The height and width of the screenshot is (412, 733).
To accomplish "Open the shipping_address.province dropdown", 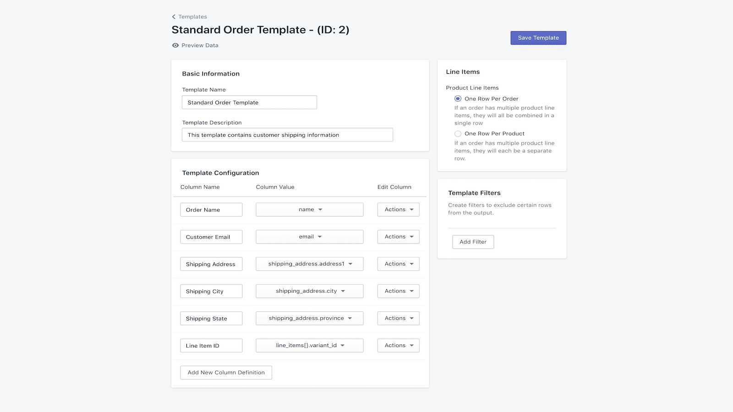I will (309, 318).
